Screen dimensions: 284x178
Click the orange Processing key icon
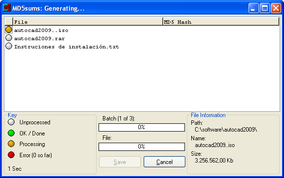11,144
